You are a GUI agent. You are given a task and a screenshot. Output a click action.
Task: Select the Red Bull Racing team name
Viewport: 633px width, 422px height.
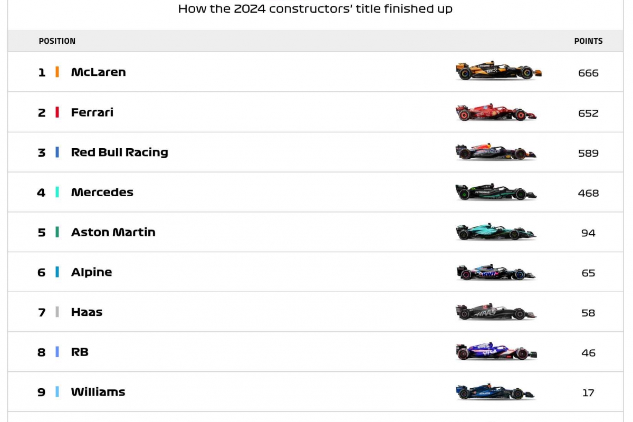point(120,152)
